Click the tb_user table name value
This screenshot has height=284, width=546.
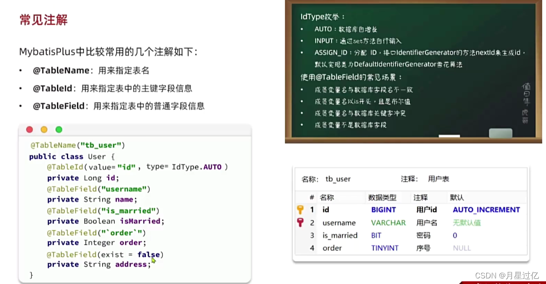pyautogui.click(x=338, y=179)
